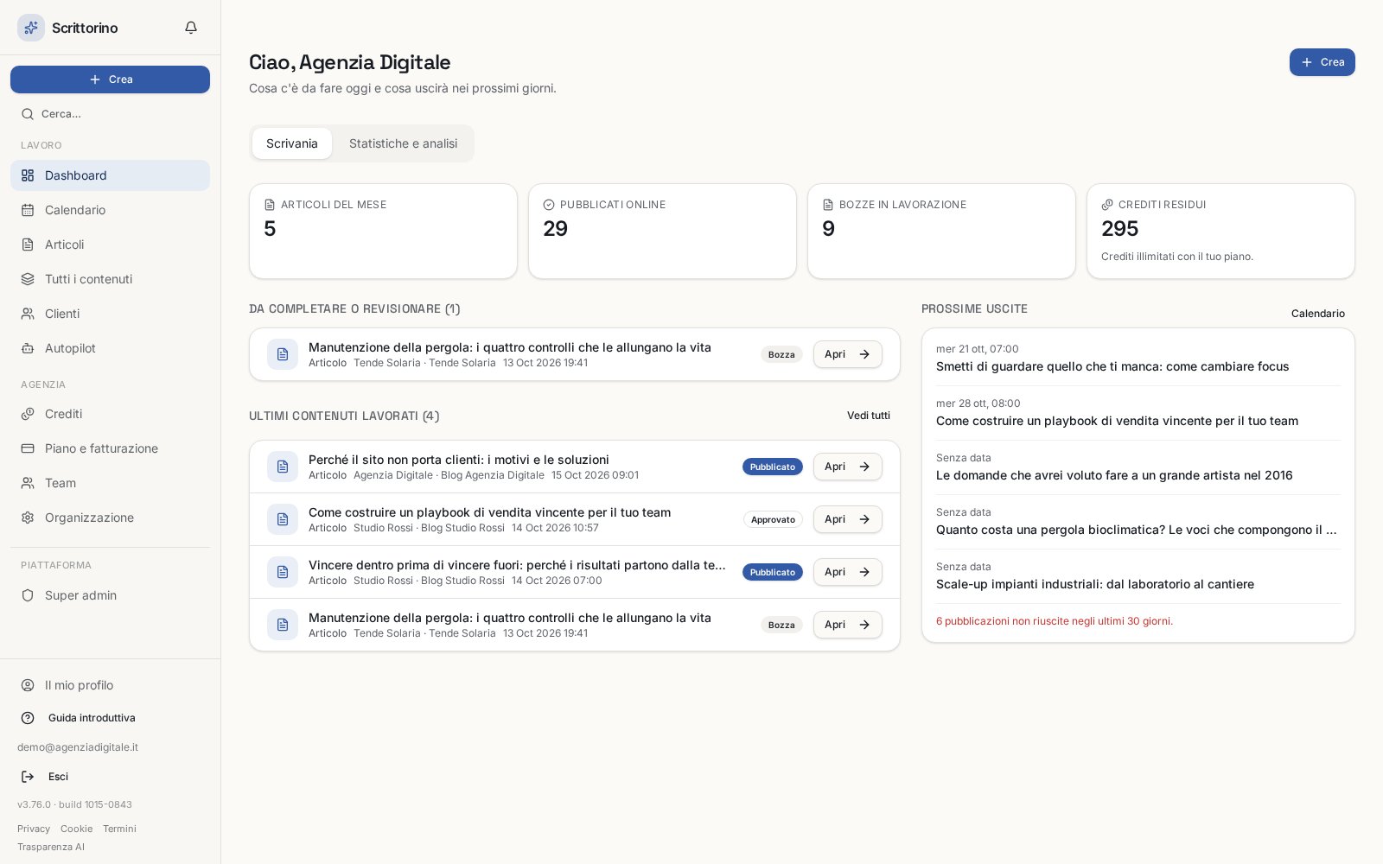Image resolution: width=1383 pixels, height=864 pixels.
Task: Open the draft Manutenzione della pergola in review list
Action: (847, 354)
